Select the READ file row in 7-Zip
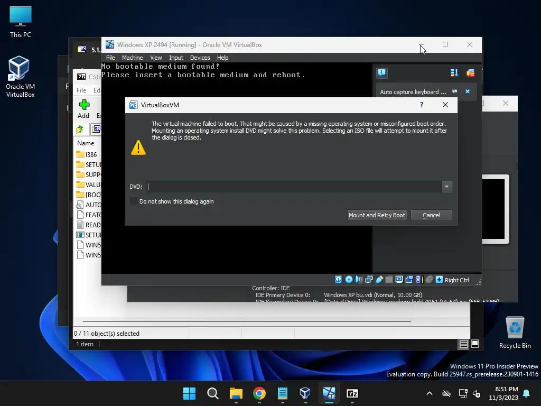The width and height of the screenshot is (541, 406). 88,224
